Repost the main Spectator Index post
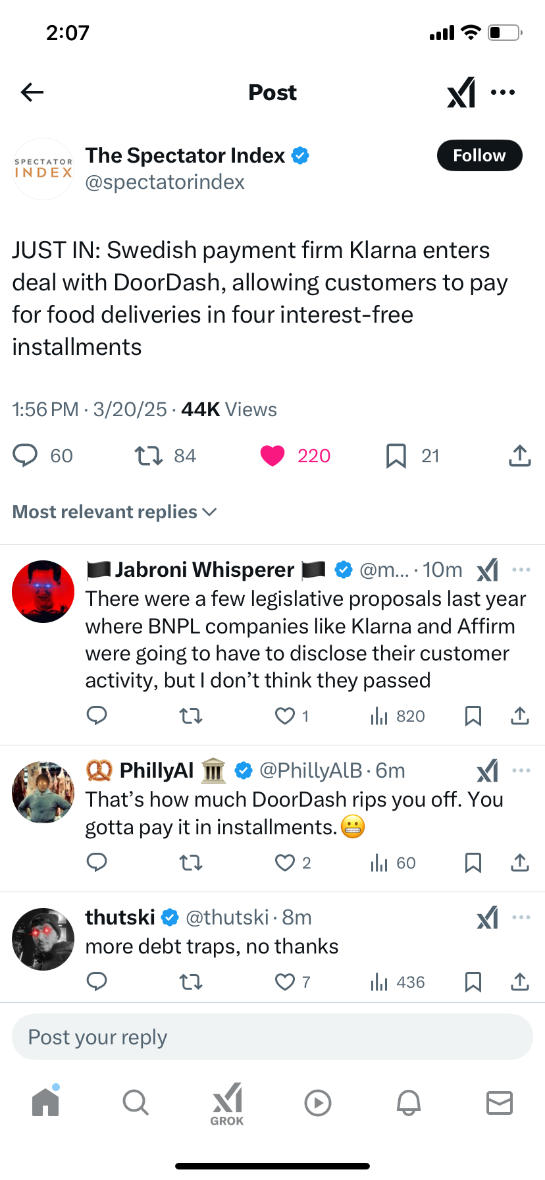This screenshot has width=545, height=1180. (x=149, y=456)
